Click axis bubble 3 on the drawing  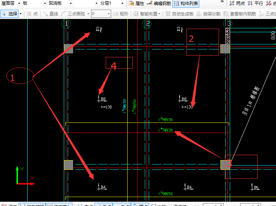pyautogui.click(x=228, y=24)
